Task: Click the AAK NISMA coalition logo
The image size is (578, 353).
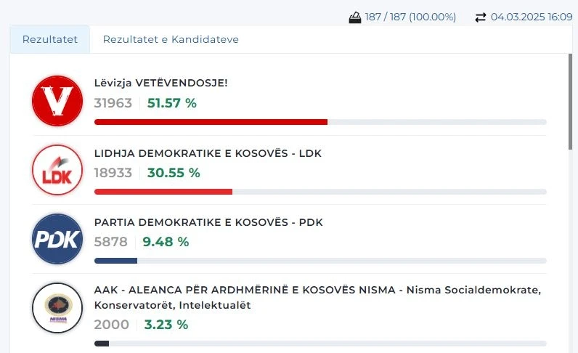Action: 57,308
